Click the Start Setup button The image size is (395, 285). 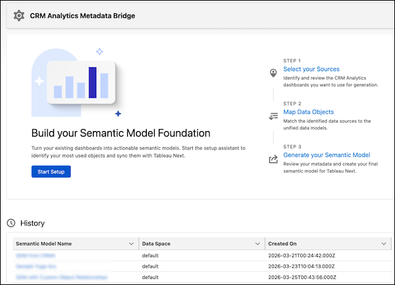(51, 172)
